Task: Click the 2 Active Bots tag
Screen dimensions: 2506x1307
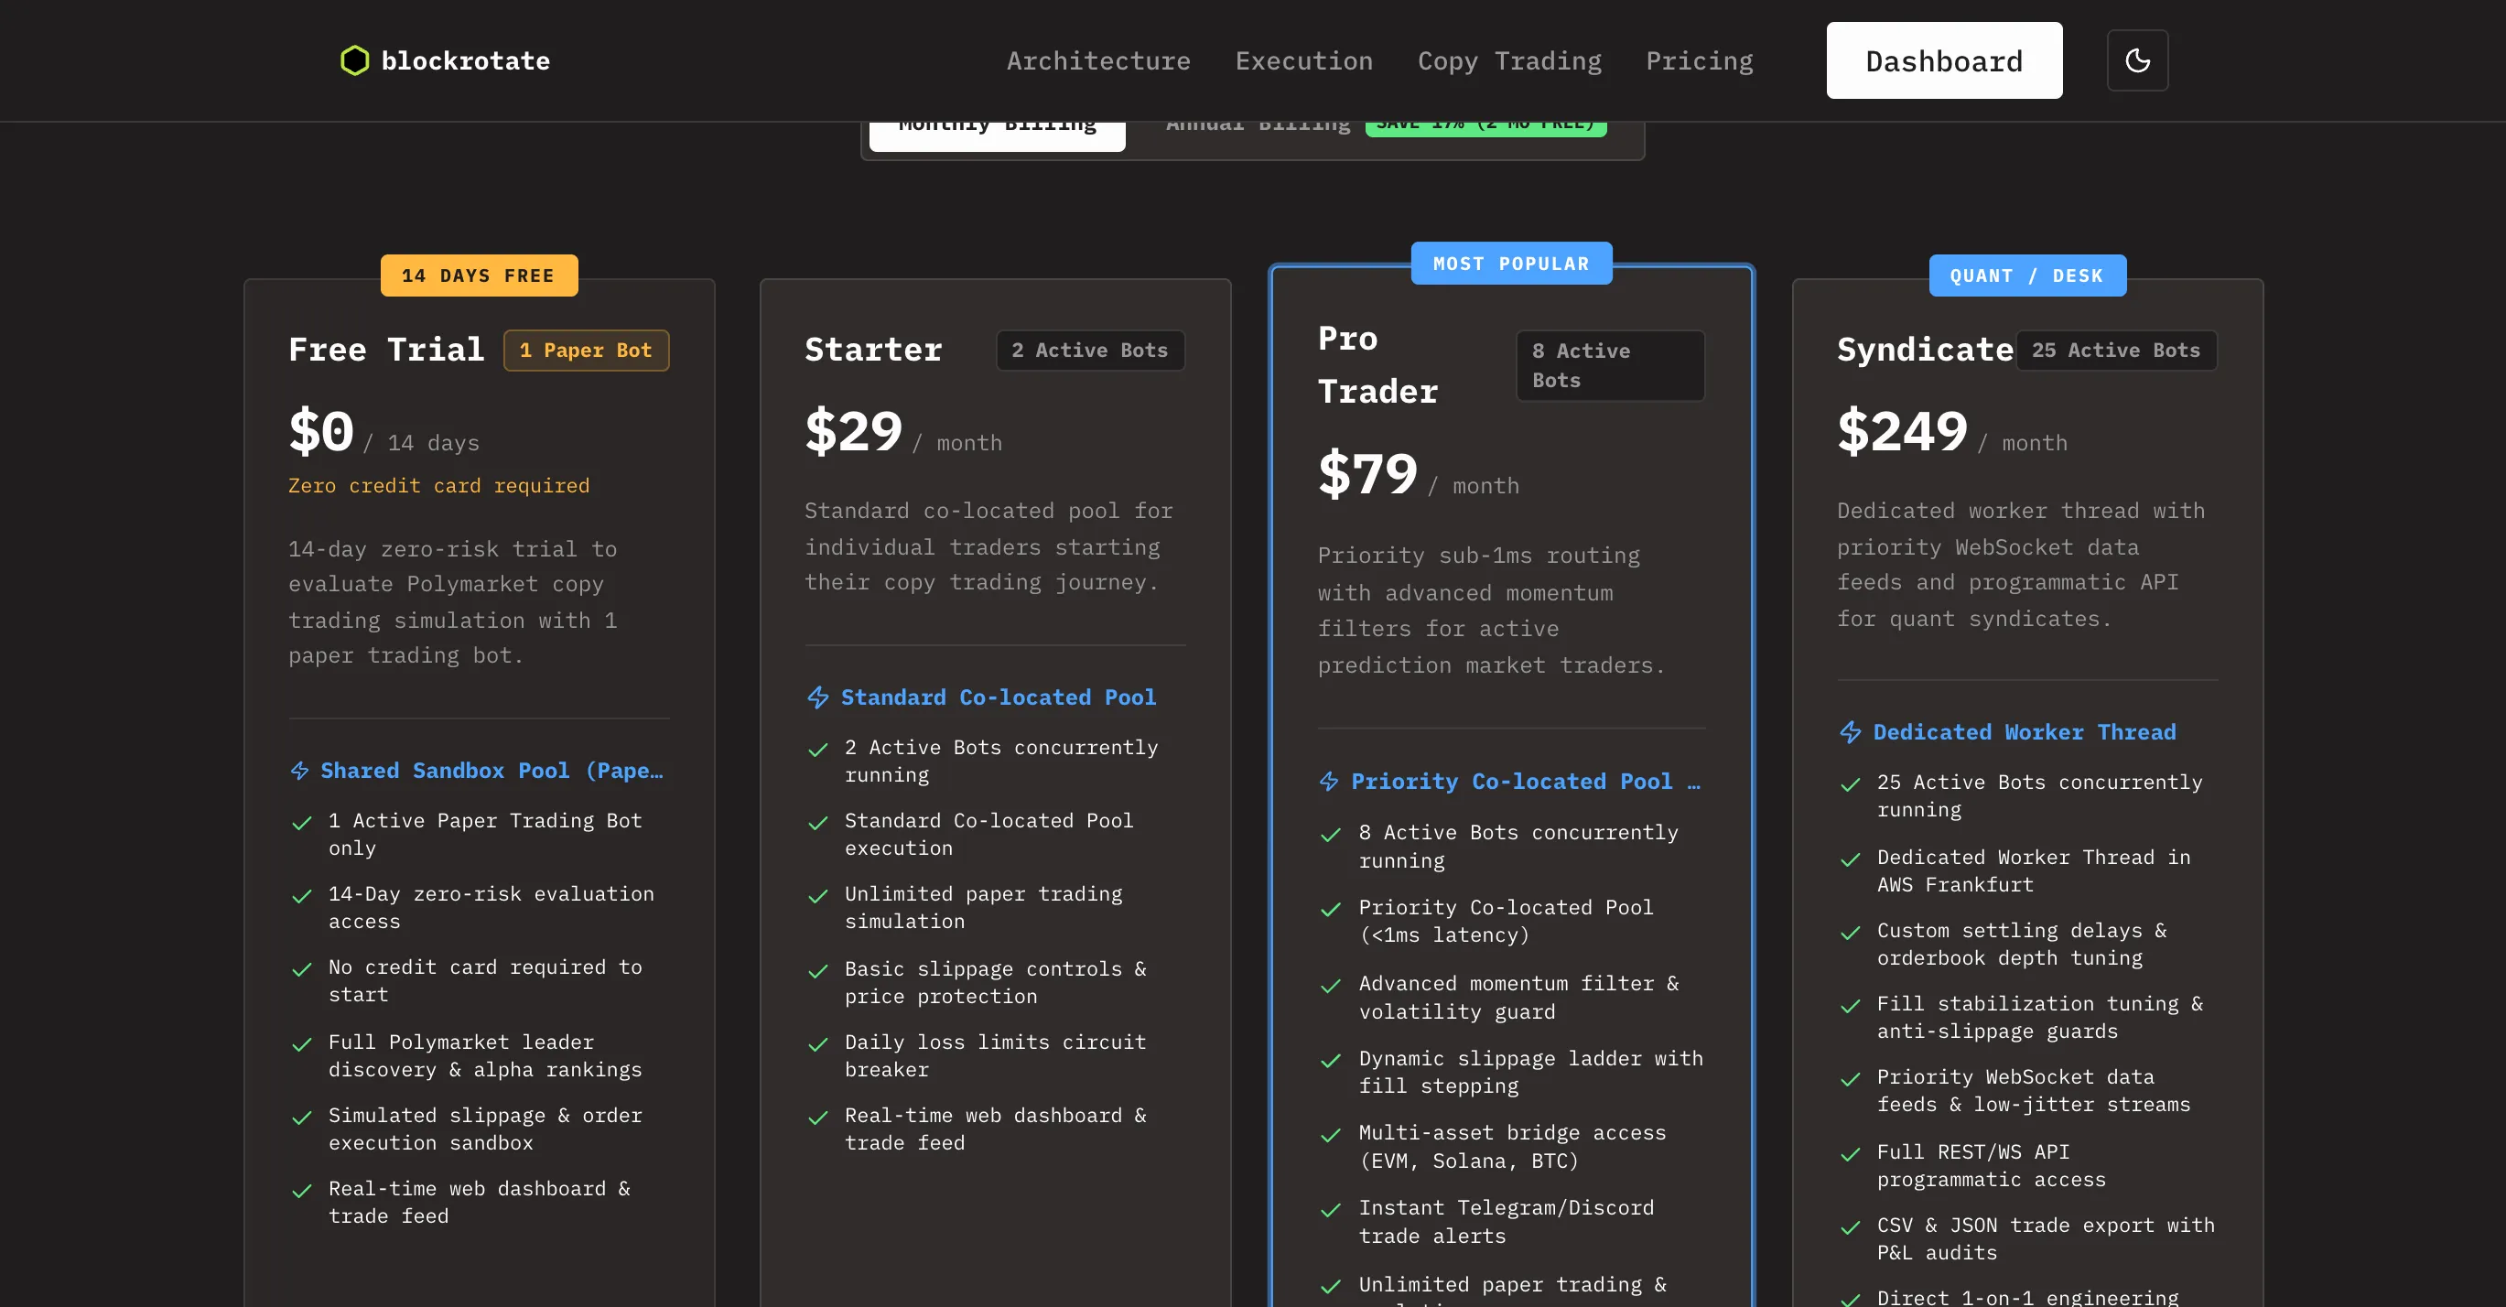Action: pos(1089,350)
